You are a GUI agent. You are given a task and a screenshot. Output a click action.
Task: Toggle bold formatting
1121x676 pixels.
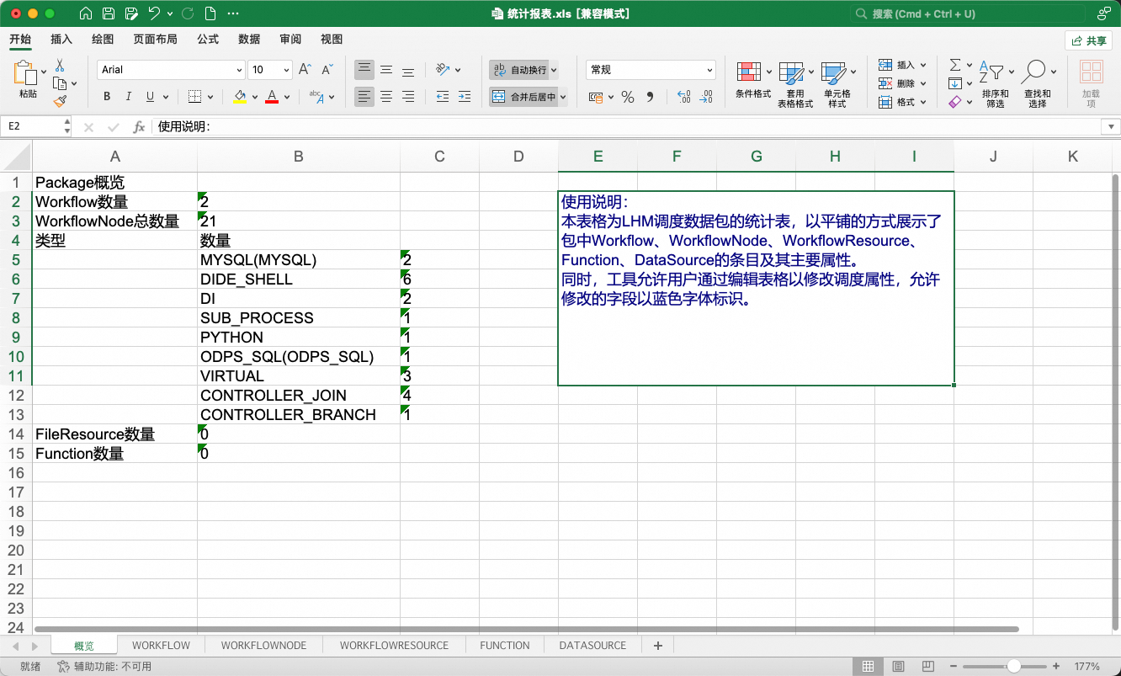pos(107,97)
